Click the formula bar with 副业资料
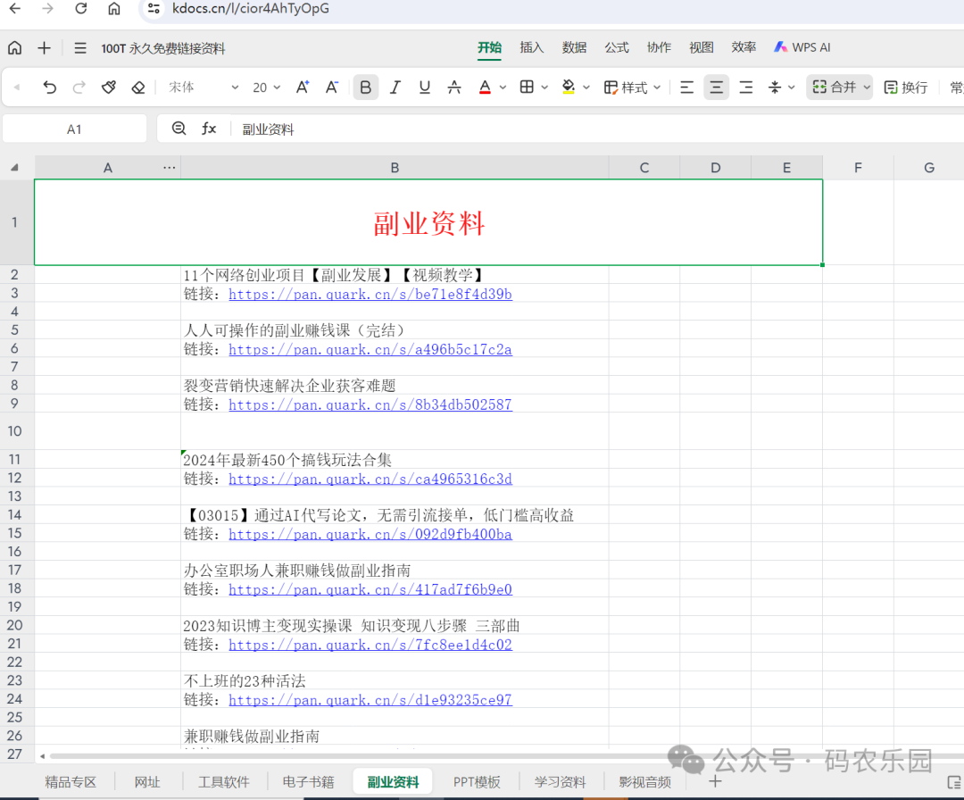Screen dimensions: 964x800 596,129
